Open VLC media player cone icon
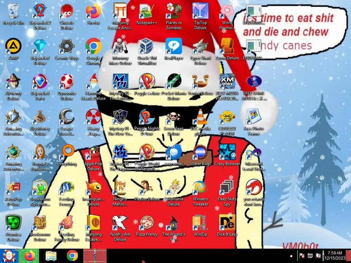 point(200,123)
